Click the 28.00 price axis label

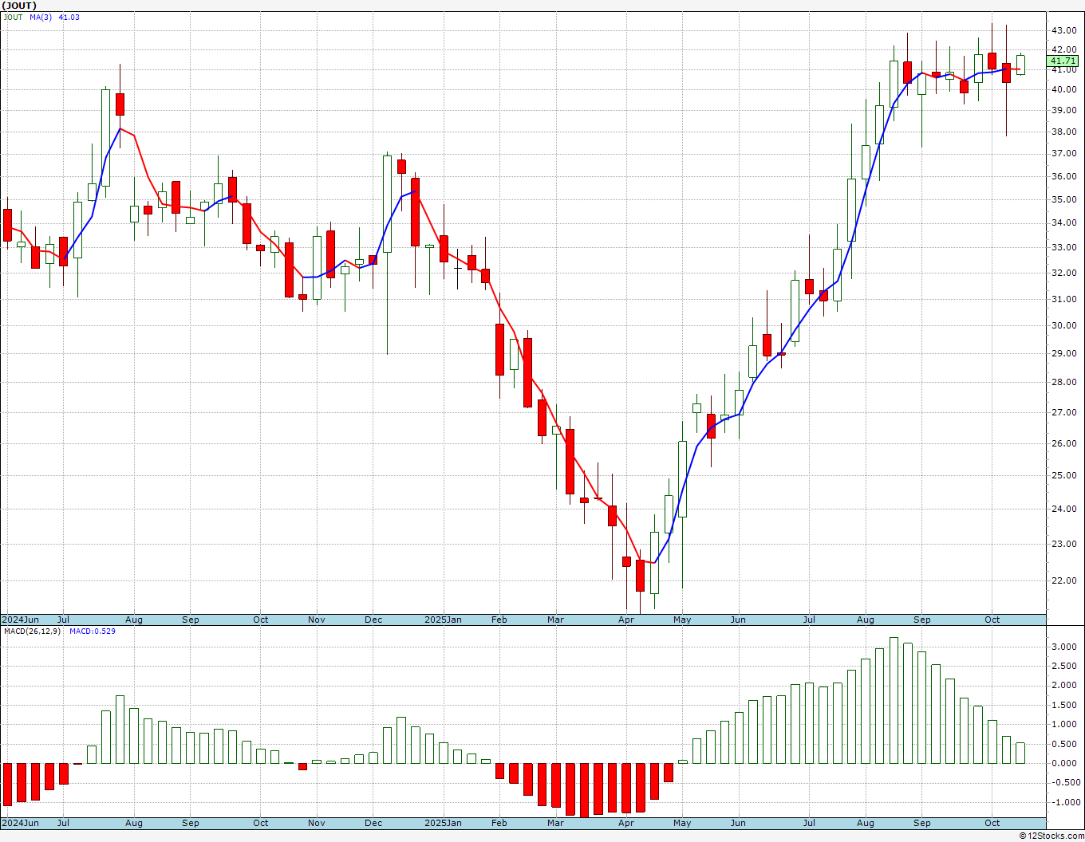tap(1063, 382)
